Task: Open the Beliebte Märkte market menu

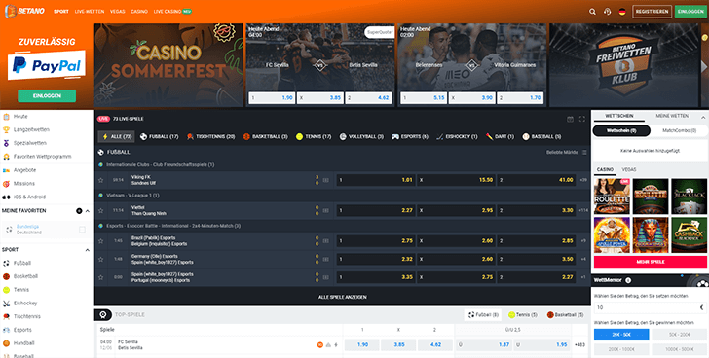Action: click(x=584, y=153)
